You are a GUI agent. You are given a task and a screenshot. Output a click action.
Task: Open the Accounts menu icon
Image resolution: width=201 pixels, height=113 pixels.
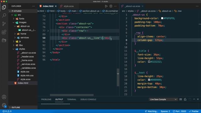pyautogui.click(x=4, y=97)
